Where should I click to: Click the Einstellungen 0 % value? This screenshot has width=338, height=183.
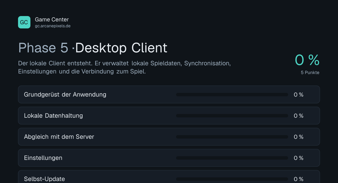point(299,158)
